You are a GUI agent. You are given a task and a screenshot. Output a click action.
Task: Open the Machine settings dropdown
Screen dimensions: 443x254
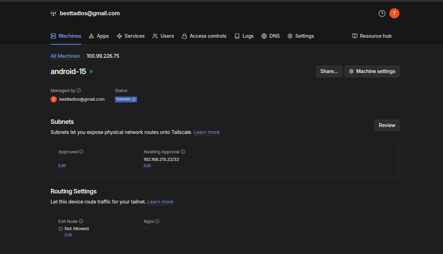372,71
